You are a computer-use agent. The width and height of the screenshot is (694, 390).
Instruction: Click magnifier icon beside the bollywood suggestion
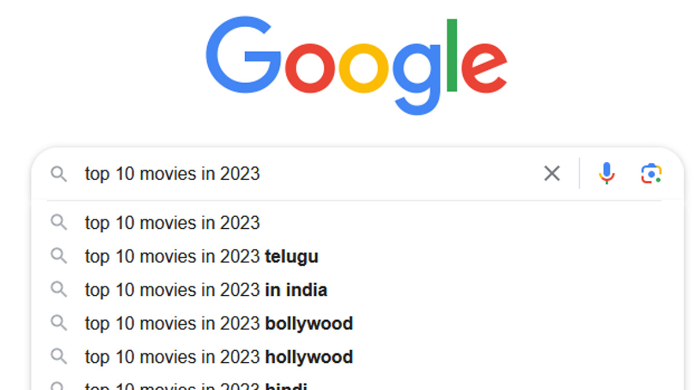point(58,323)
